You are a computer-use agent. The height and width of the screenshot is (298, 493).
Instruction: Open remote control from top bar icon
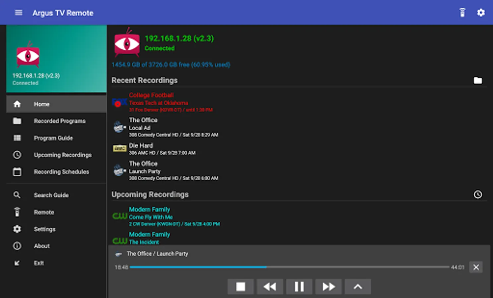click(x=462, y=13)
